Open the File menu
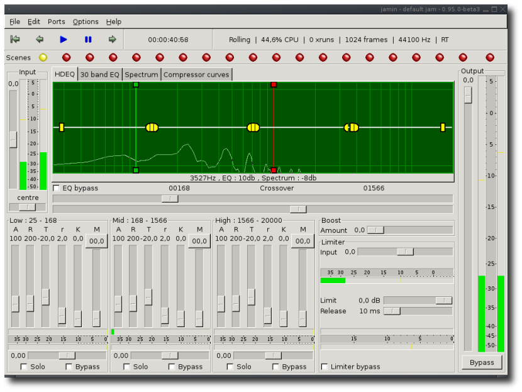The image size is (522, 392). pos(14,21)
